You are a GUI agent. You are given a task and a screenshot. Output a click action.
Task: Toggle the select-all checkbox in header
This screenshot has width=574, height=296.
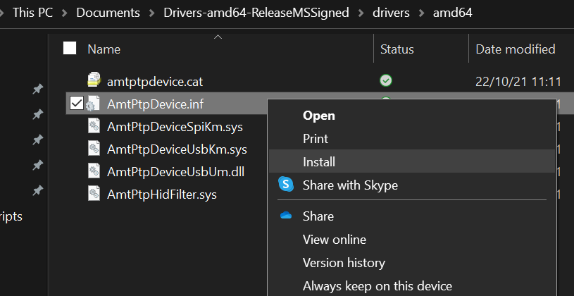click(70, 48)
